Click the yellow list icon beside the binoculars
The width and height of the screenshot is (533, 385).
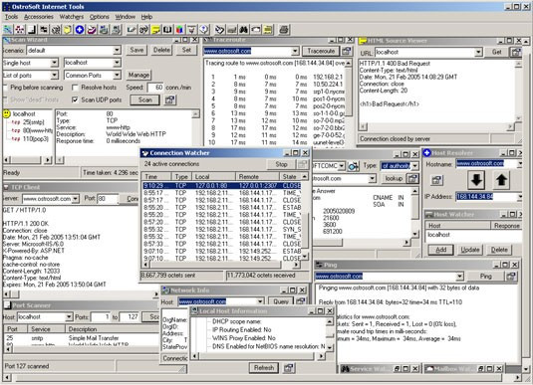tap(268, 30)
